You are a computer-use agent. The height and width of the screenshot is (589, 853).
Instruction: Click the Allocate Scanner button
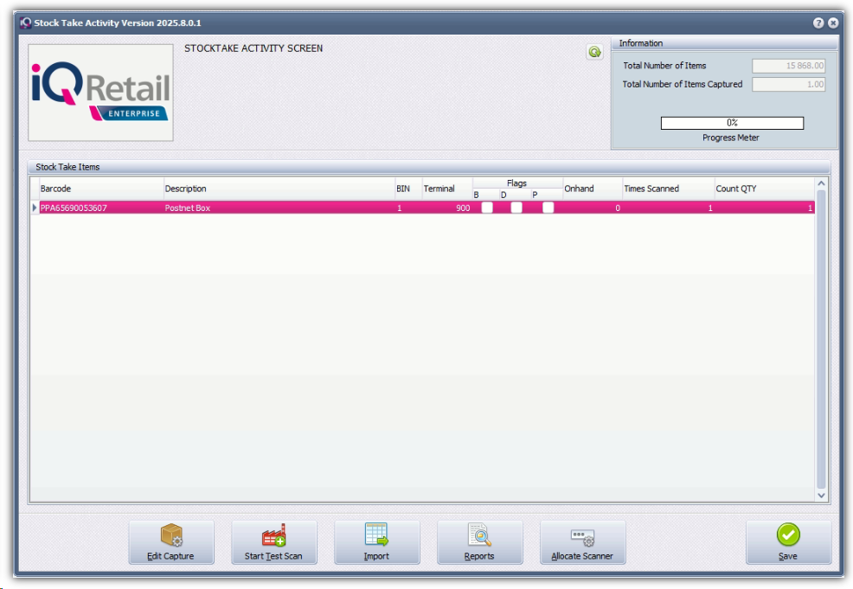(582, 541)
